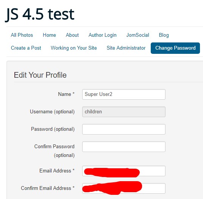Click the Change Password active tab
Screen dimensions: 203x199
click(x=175, y=48)
